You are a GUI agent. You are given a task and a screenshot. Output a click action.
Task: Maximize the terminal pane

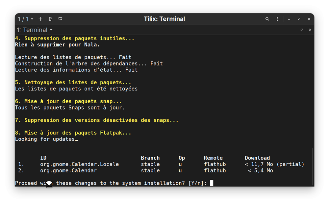[302, 30]
